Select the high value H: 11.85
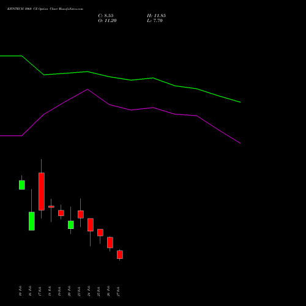This screenshot has width=306, height=306. point(156,16)
